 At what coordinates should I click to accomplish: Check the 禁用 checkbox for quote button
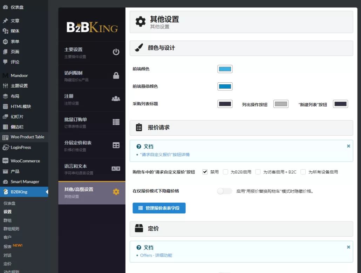pyautogui.click(x=205, y=172)
